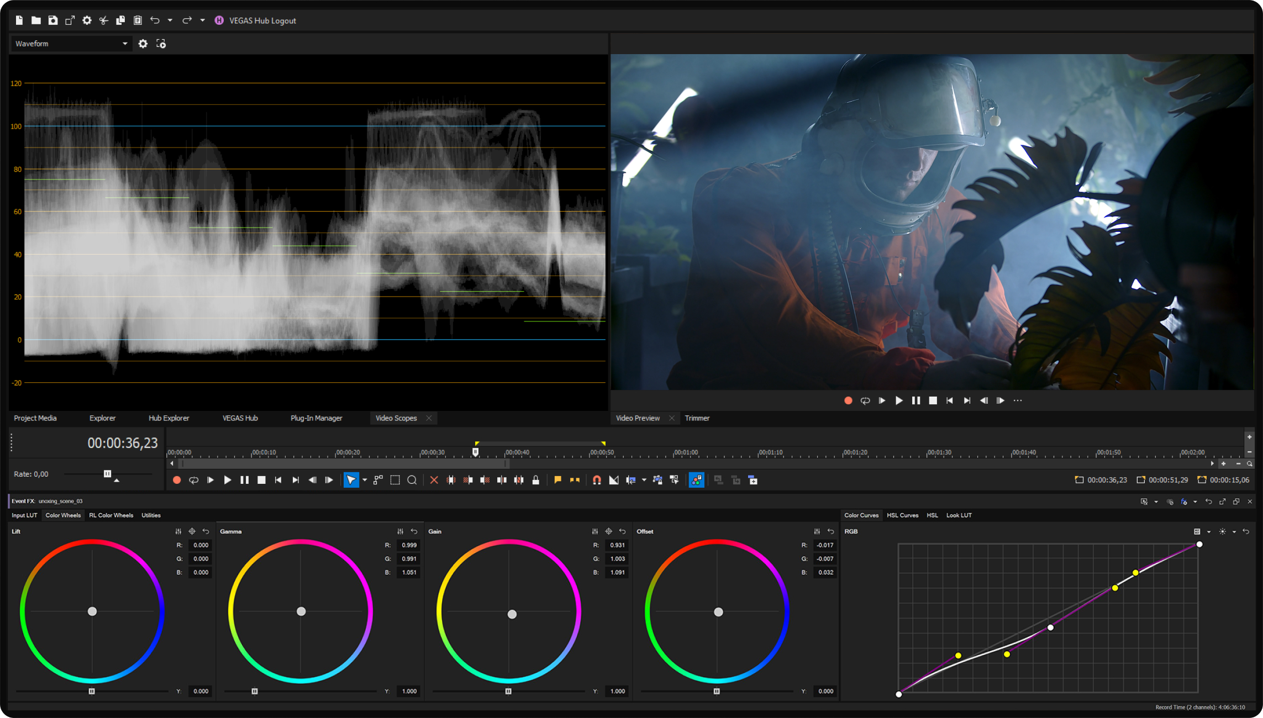Screen dimensions: 1263x718
Task: Select the Normal Edit cursor tool
Action: coord(351,479)
